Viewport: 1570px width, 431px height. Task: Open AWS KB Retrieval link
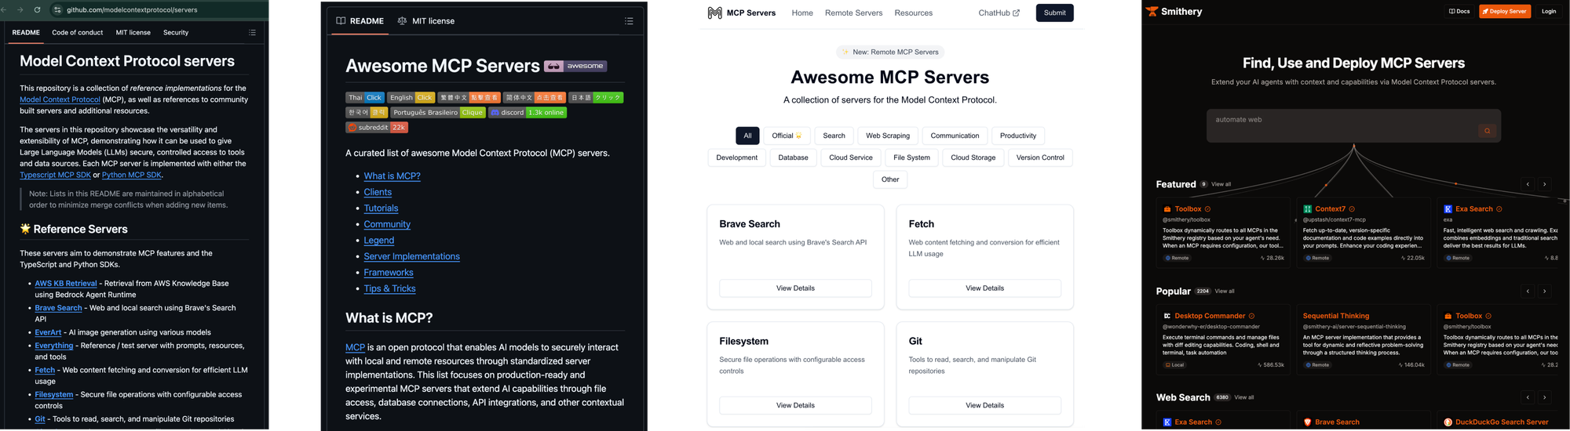[x=66, y=284]
